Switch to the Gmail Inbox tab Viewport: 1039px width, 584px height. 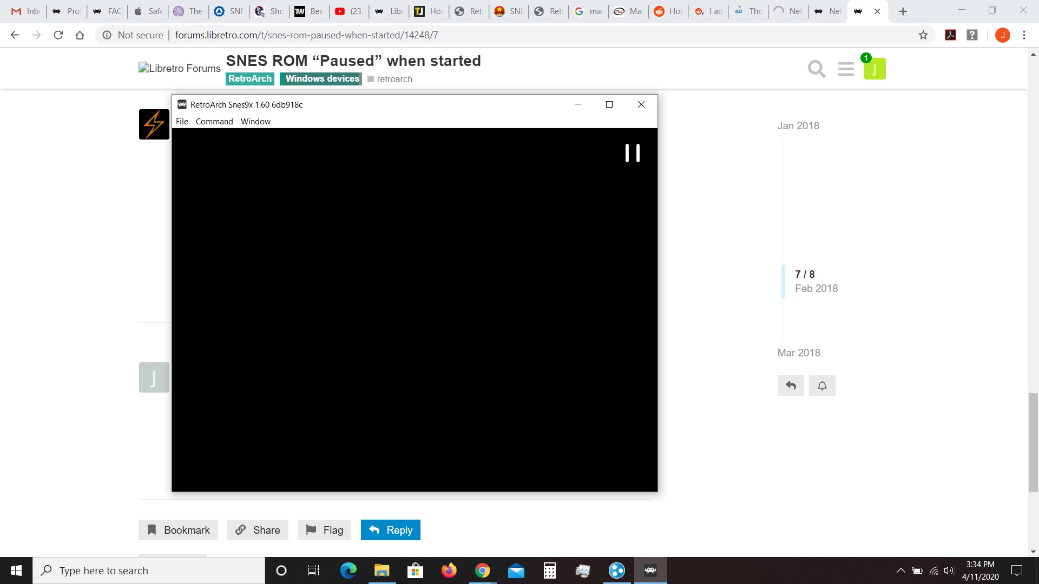tap(25, 11)
